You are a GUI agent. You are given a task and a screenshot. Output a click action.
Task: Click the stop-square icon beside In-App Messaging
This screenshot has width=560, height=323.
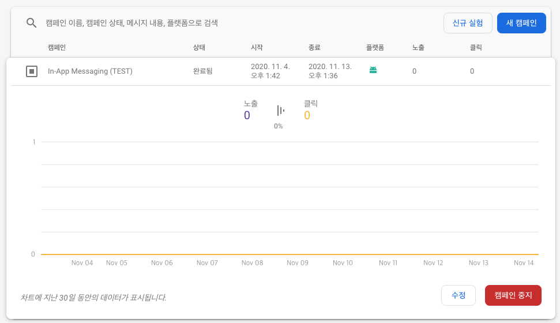32,71
